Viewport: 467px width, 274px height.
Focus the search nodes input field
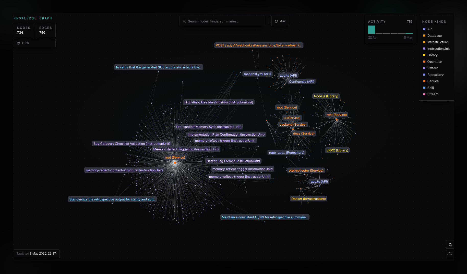coord(222,21)
